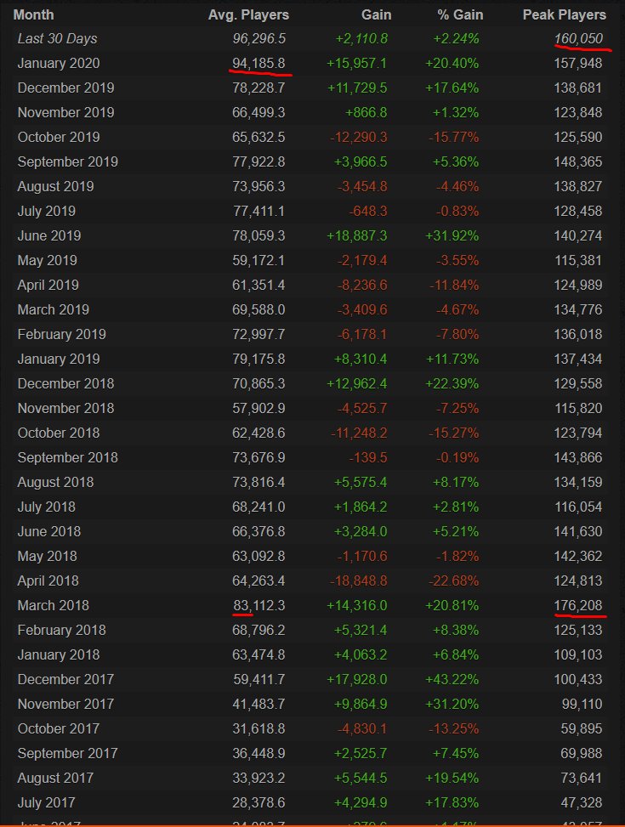Select the April 2018 month cell

click(x=48, y=581)
